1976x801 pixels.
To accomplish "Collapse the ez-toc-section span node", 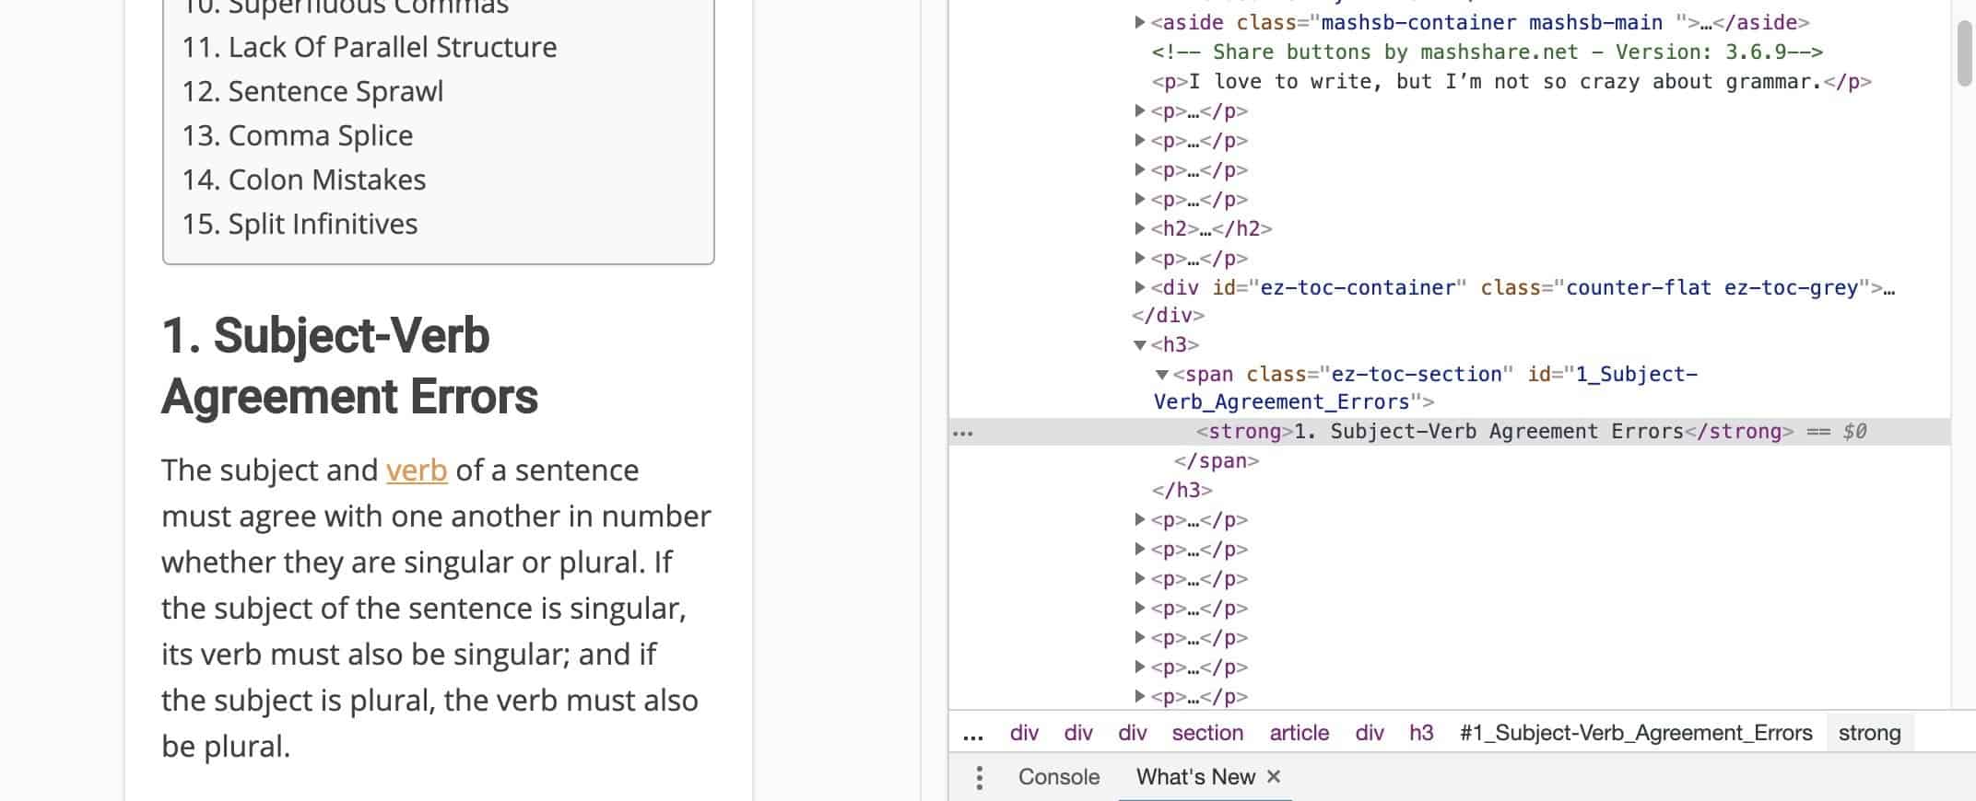I will click(1162, 375).
